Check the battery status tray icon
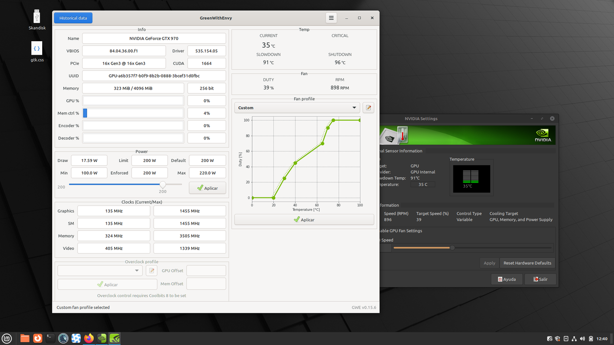This screenshot has width=614, height=345. [590, 339]
